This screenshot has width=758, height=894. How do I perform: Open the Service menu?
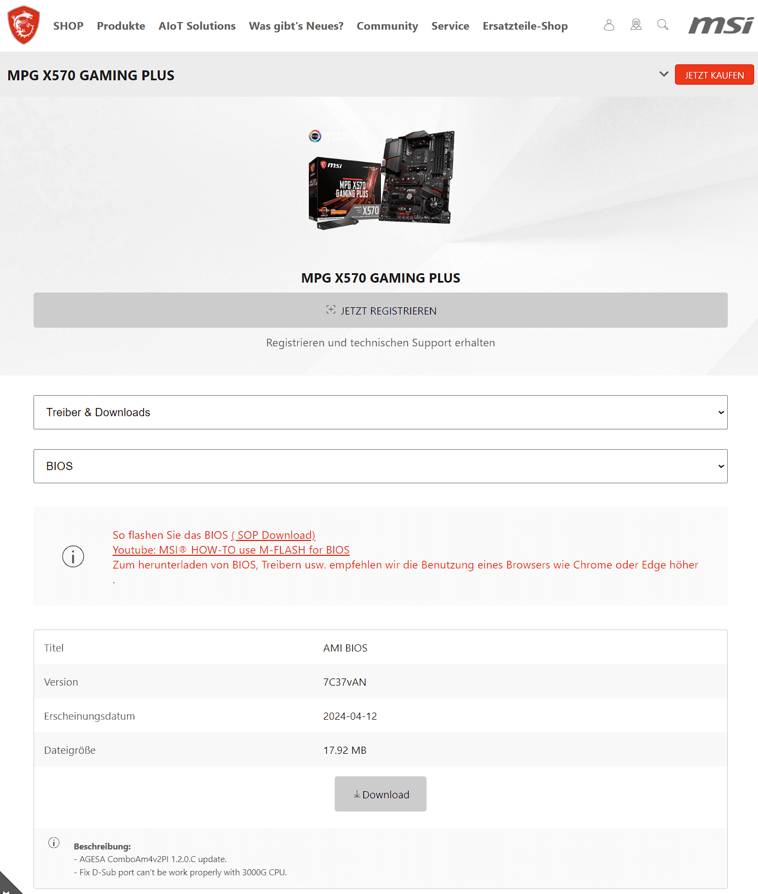click(450, 26)
